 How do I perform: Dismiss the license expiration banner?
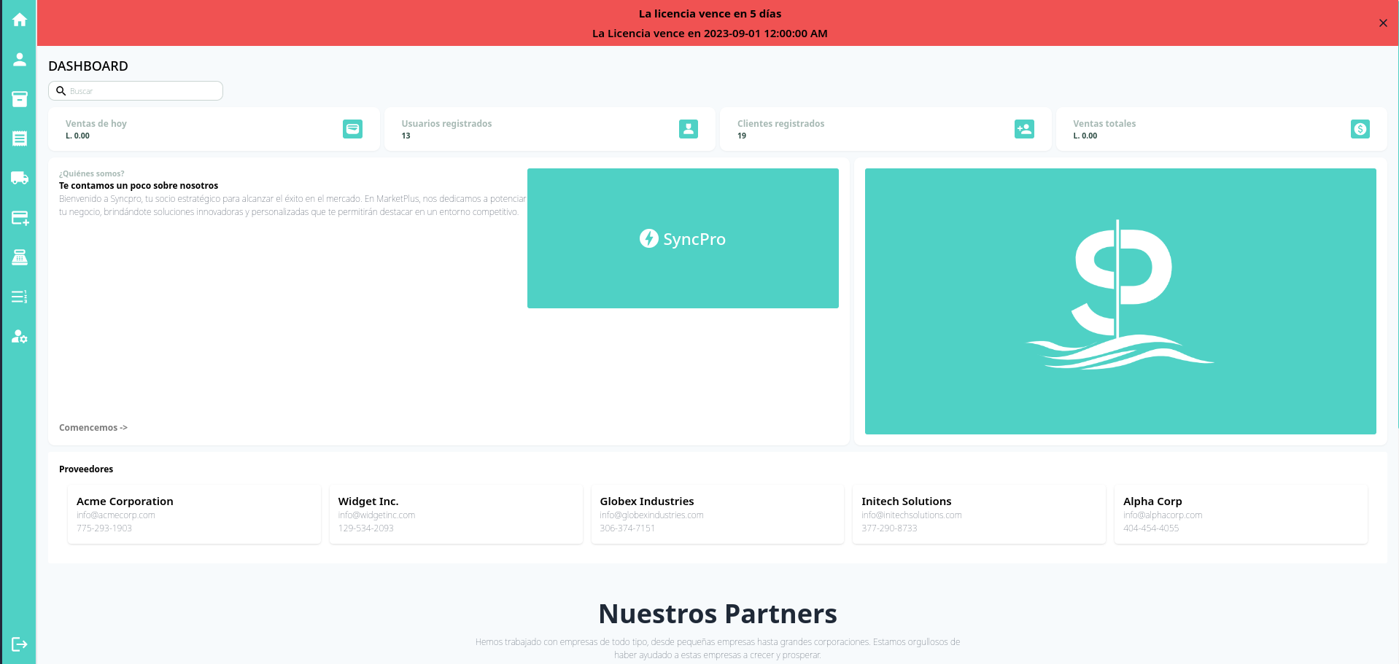coord(1383,23)
